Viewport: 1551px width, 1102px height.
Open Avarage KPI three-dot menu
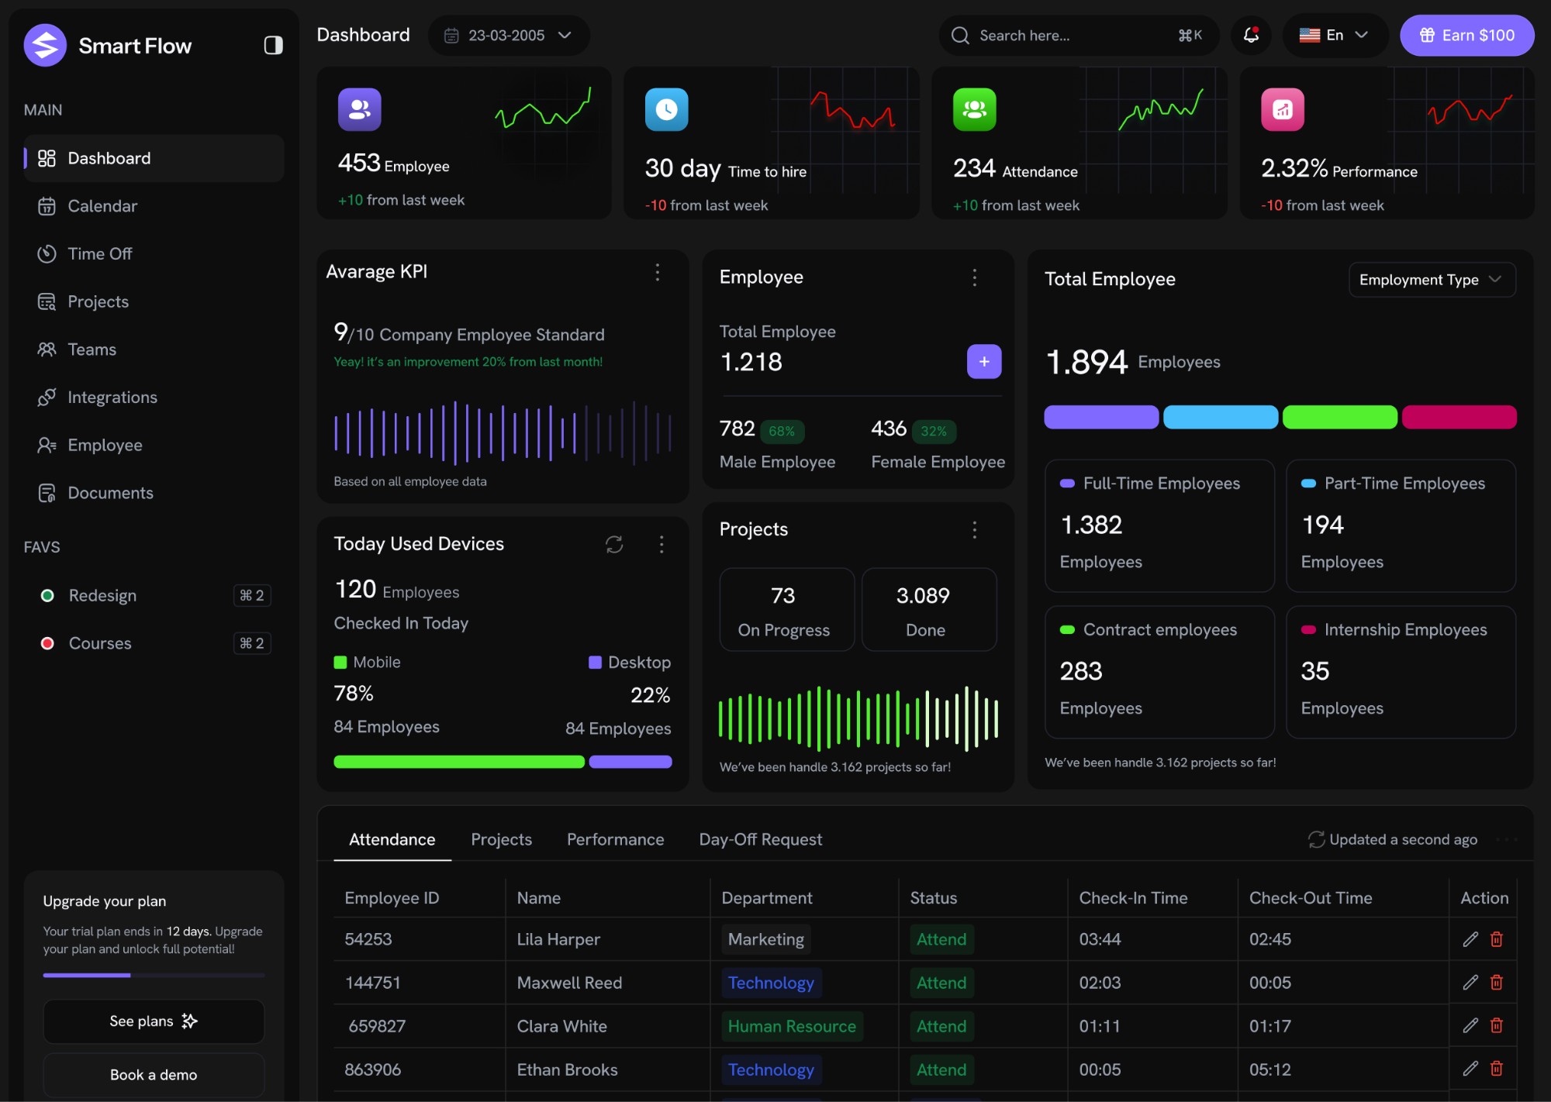coord(658,272)
